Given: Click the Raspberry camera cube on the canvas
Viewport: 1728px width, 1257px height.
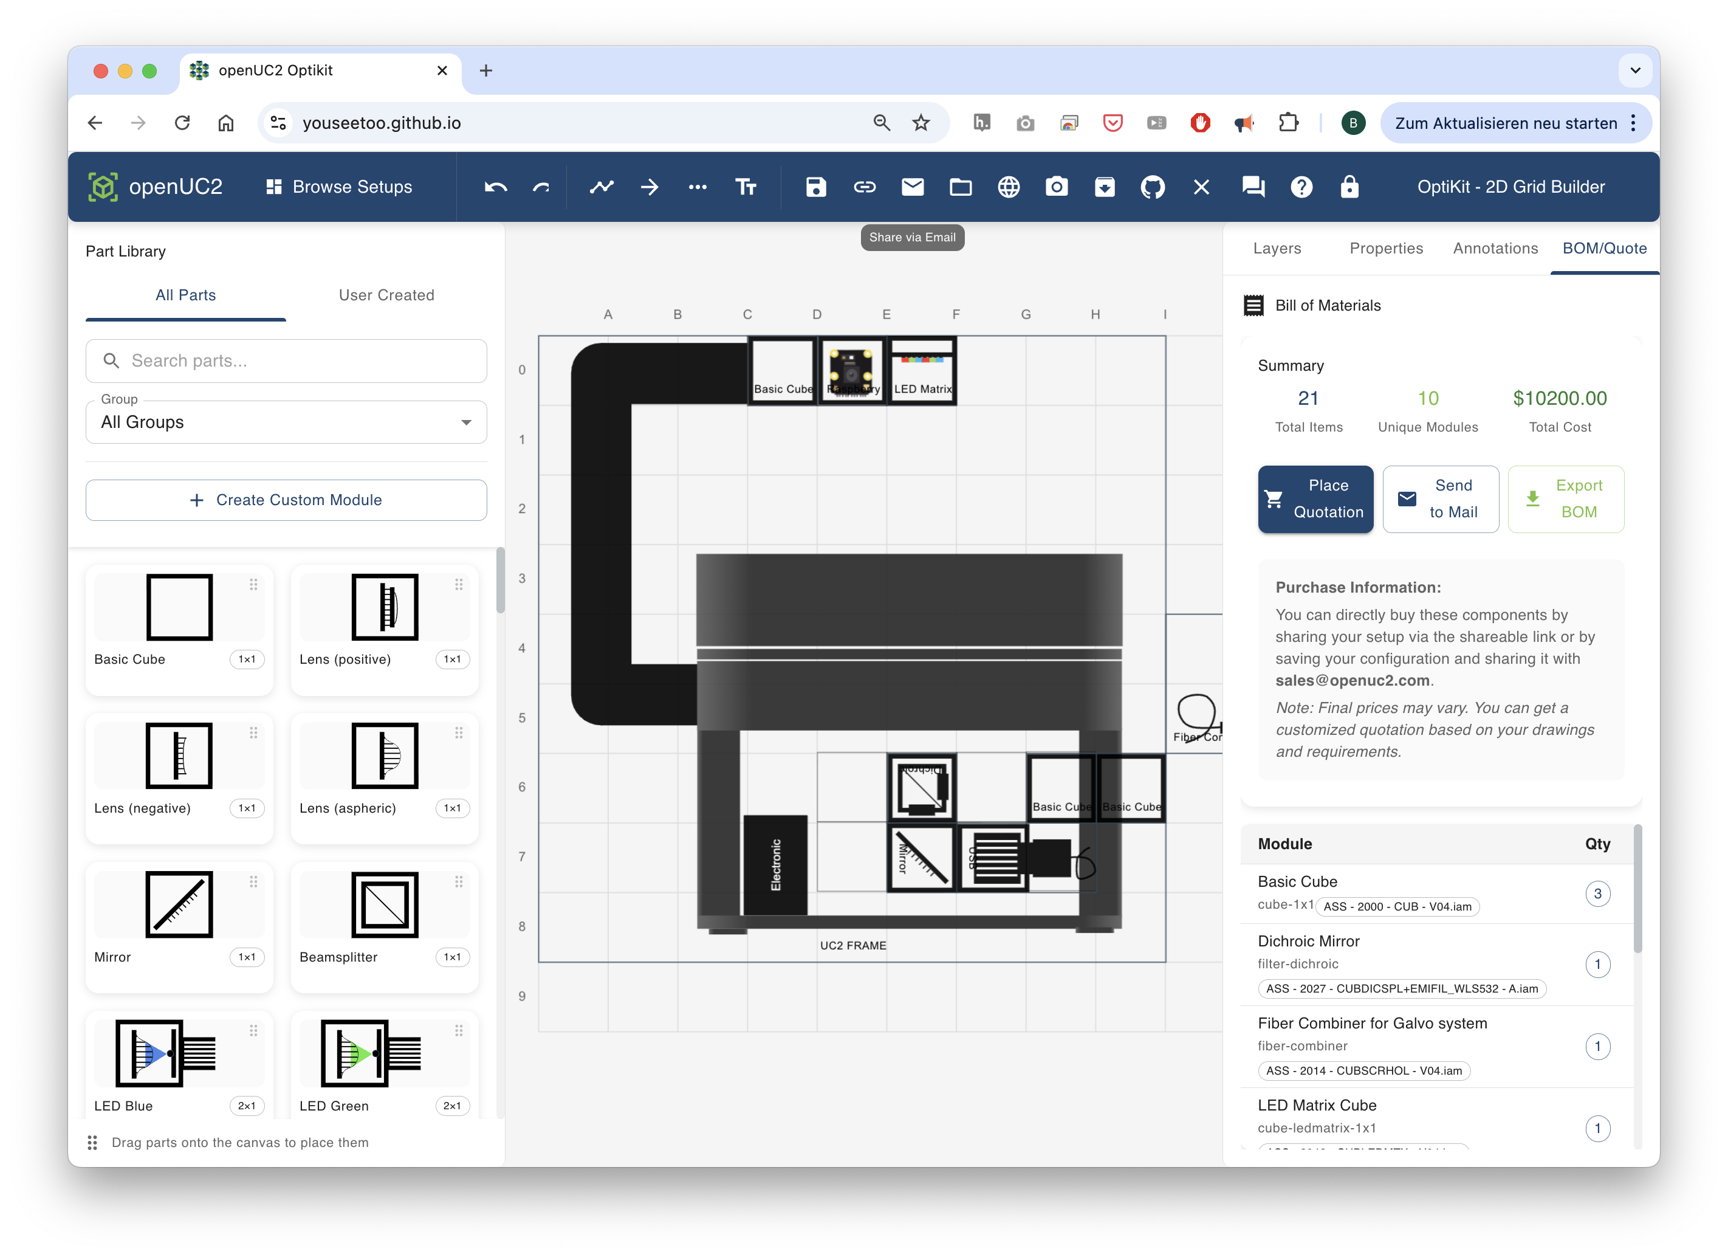Looking at the screenshot, I should (x=852, y=370).
